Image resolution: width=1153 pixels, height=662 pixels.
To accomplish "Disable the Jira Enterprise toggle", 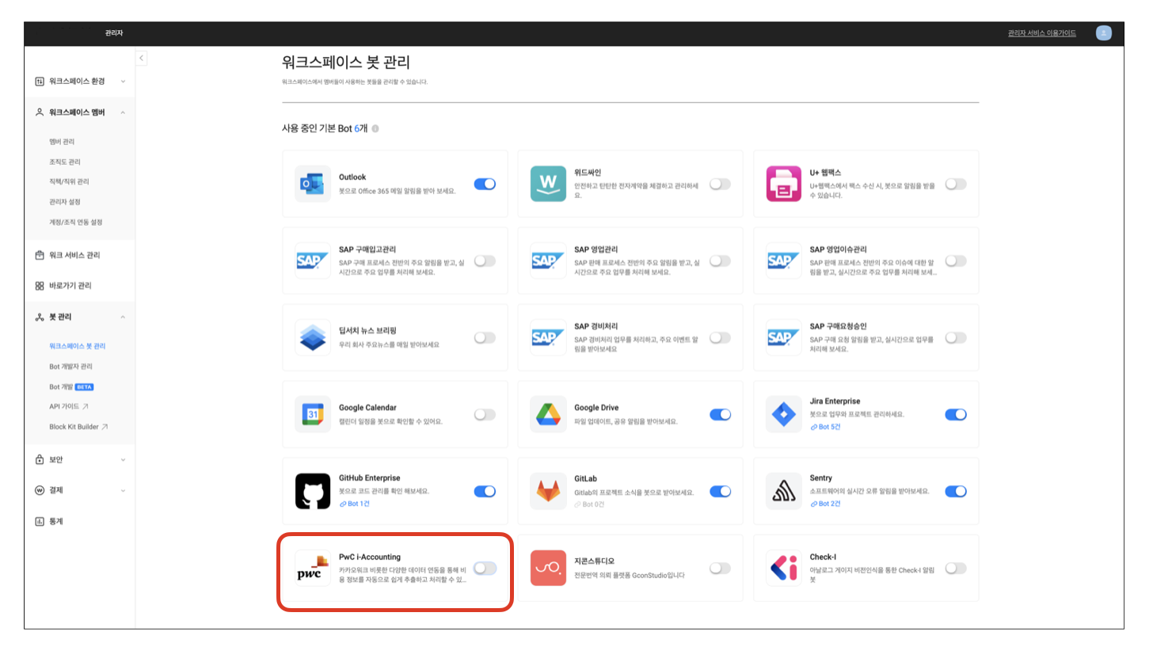I will point(956,414).
